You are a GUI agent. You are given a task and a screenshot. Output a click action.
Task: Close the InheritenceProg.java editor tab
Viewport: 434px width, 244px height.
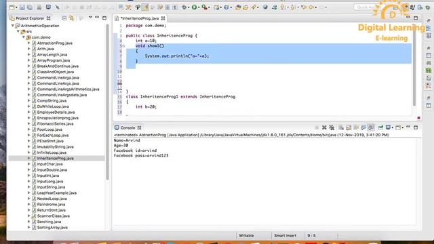[x=163, y=18]
